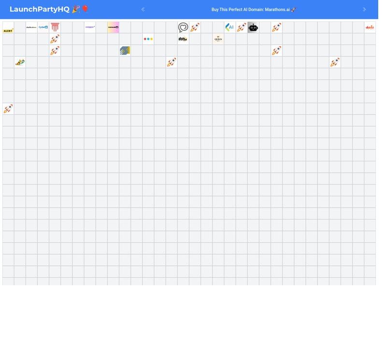Open the black robot face tile
Screen dimensions: 383x358
253,27
